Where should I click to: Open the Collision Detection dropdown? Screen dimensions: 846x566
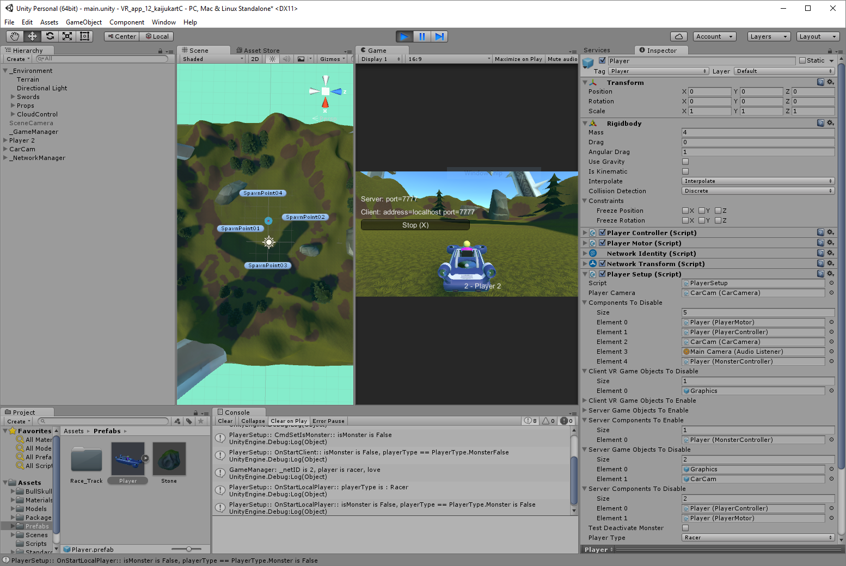point(758,190)
